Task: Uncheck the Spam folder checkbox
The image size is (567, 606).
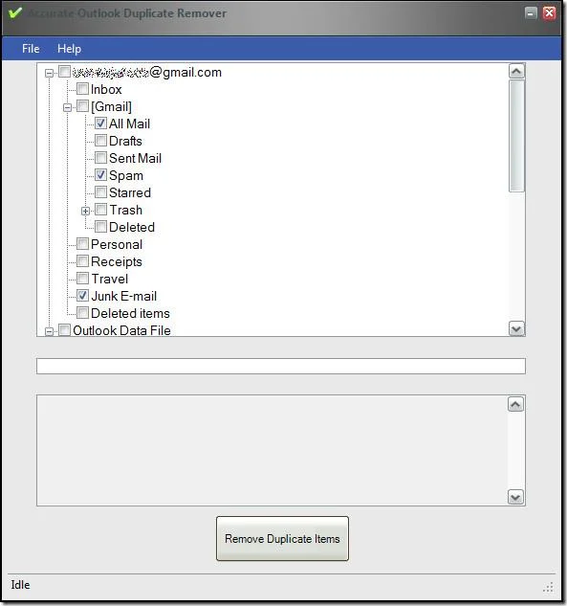Action: pyautogui.click(x=100, y=175)
